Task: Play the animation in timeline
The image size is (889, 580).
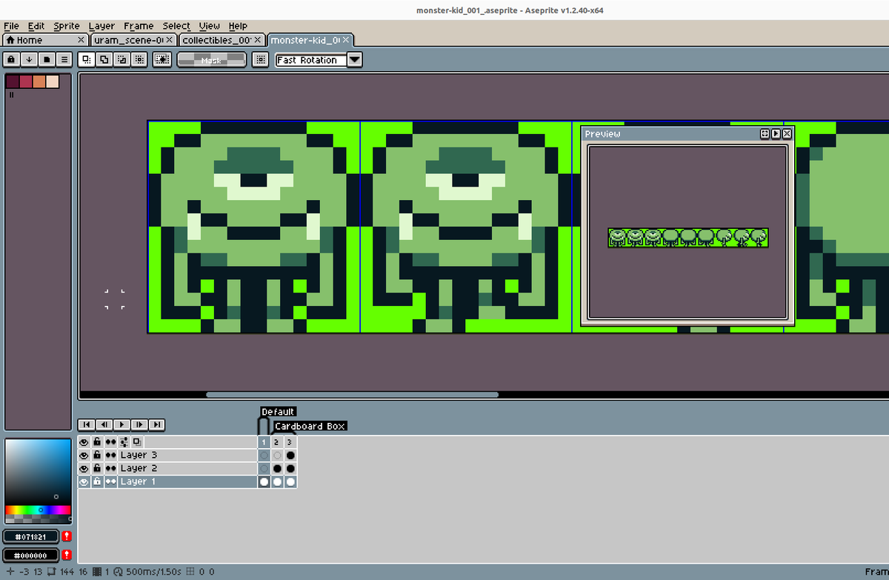Action: pyautogui.click(x=121, y=425)
